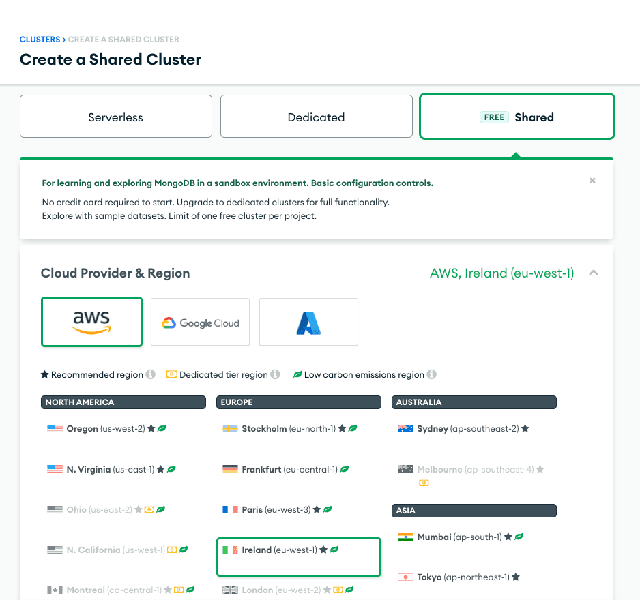Select the Microsoft Azure provider logo

click(x=308, y=321)
